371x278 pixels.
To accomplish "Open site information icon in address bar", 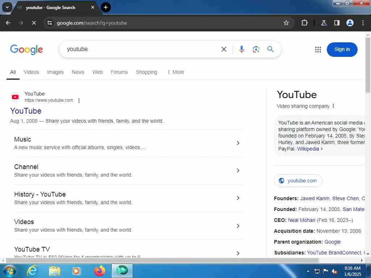I will coord(49,23).
